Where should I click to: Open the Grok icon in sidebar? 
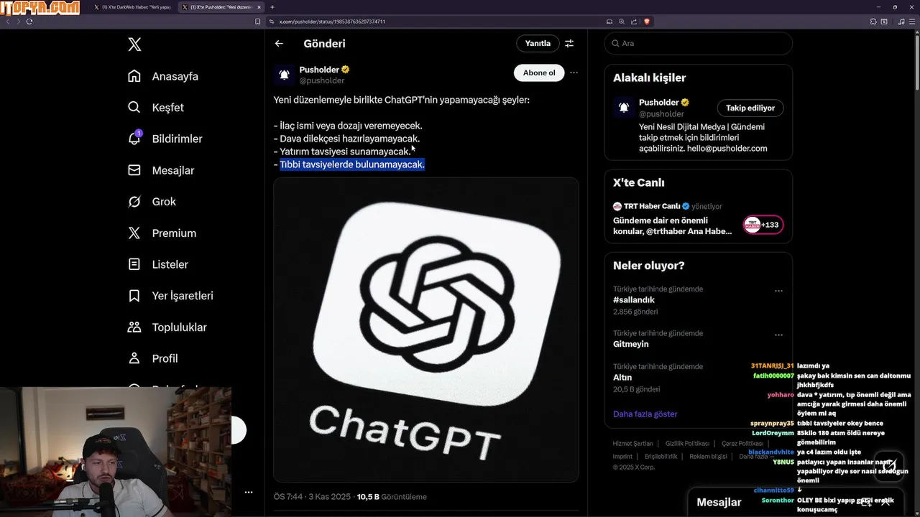click(134, 202)
